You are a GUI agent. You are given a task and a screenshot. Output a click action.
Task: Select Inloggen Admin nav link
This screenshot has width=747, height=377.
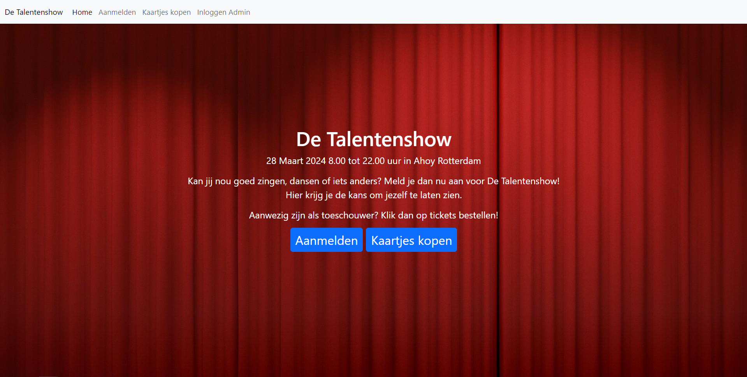pyautogui.click(x=223, y=12)
